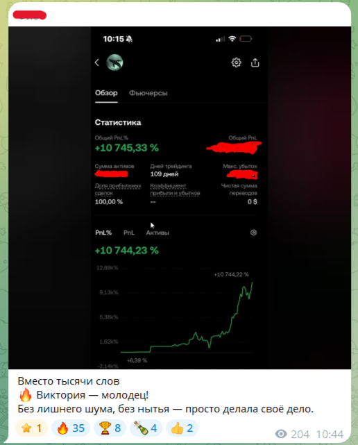Click the fire reaction with 35

point(71,428)
